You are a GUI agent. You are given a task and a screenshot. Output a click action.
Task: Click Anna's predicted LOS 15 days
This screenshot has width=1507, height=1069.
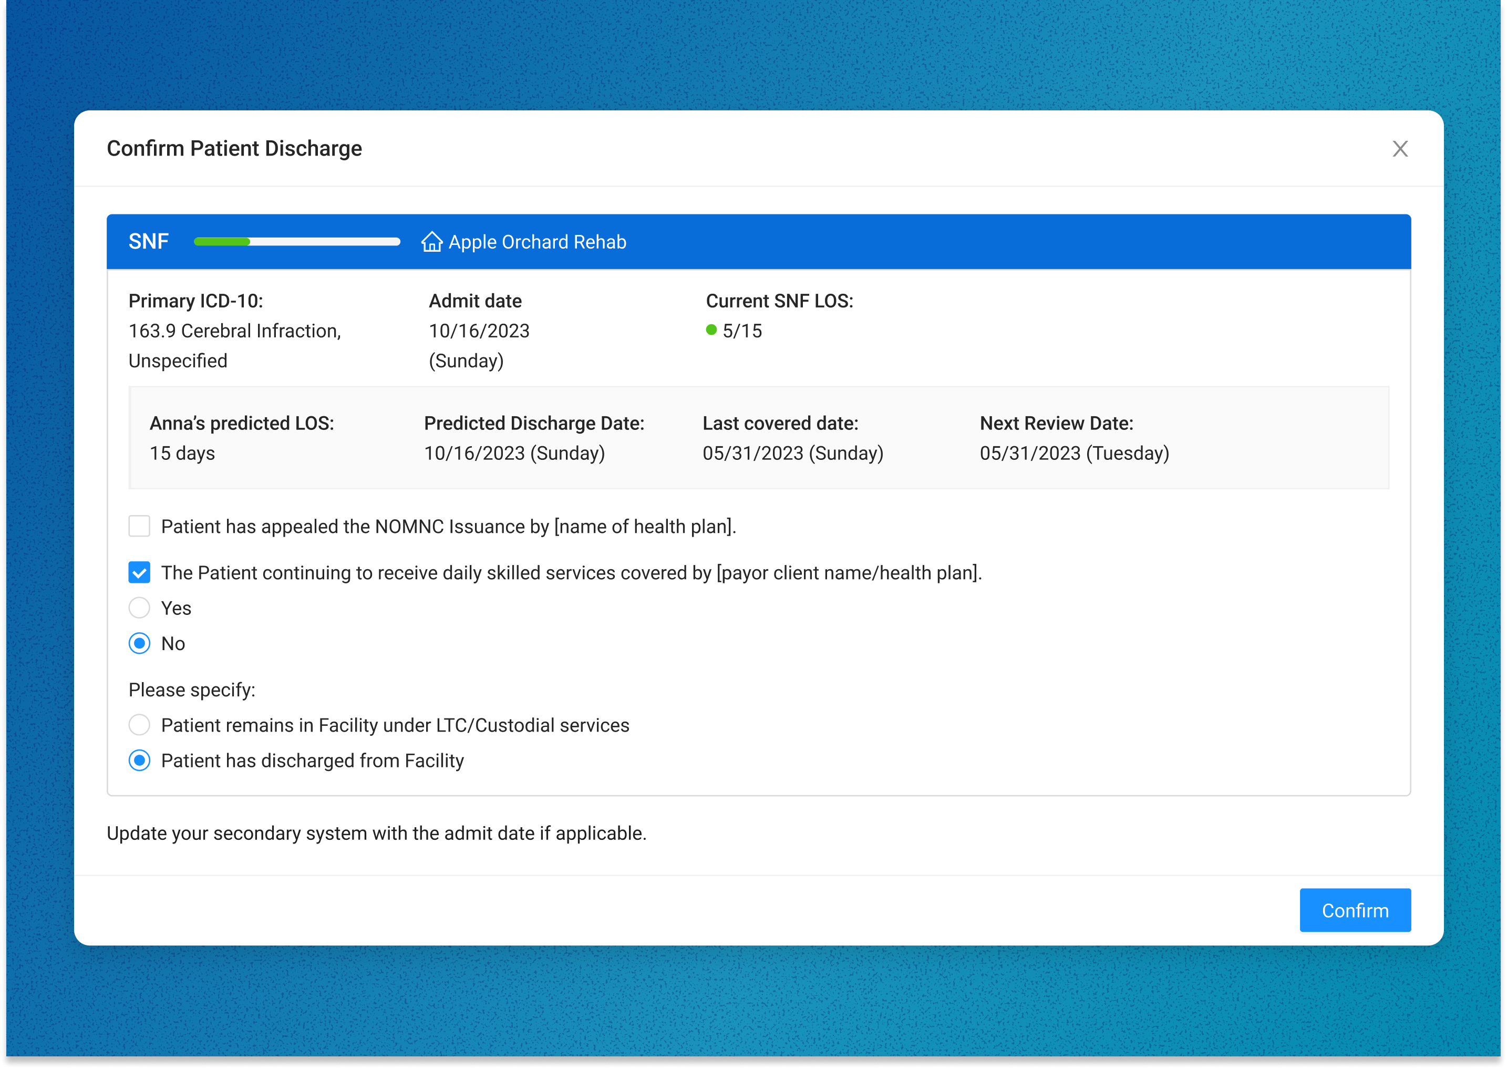[x=182, y=454]
